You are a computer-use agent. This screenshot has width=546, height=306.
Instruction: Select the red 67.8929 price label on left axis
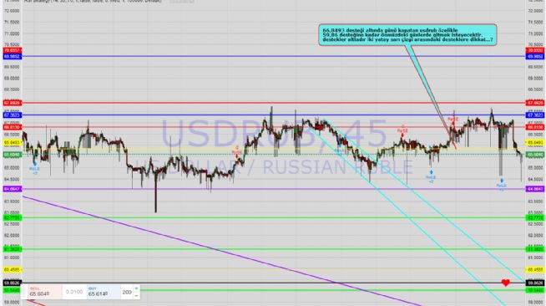(x=13, y=103)
